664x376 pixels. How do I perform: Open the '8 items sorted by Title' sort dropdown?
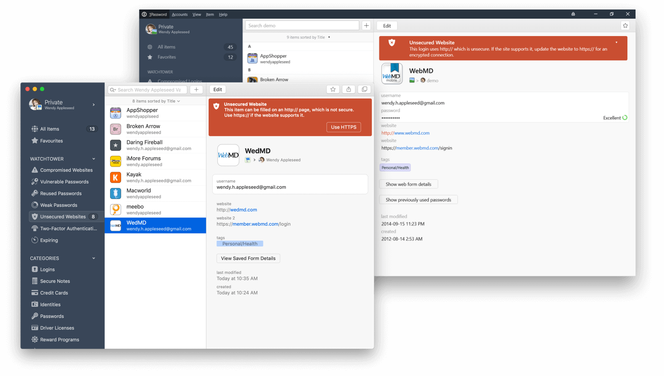click(x=156, y=101)
